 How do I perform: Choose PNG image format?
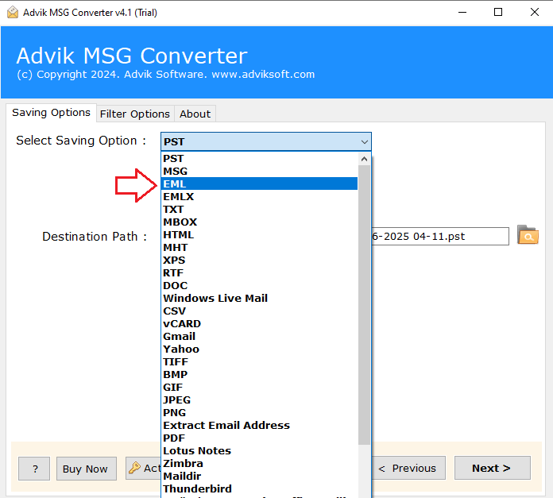pyautogui.click(x=259, y=412)
